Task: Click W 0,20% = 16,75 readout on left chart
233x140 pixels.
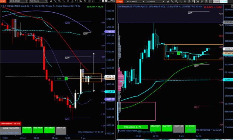Action: (x=95, y=7)
